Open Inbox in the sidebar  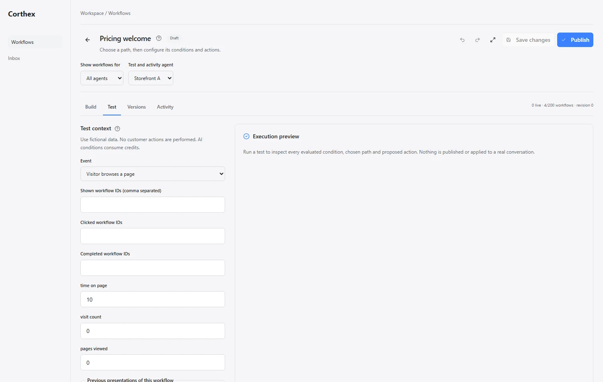[x=14, y=58]
